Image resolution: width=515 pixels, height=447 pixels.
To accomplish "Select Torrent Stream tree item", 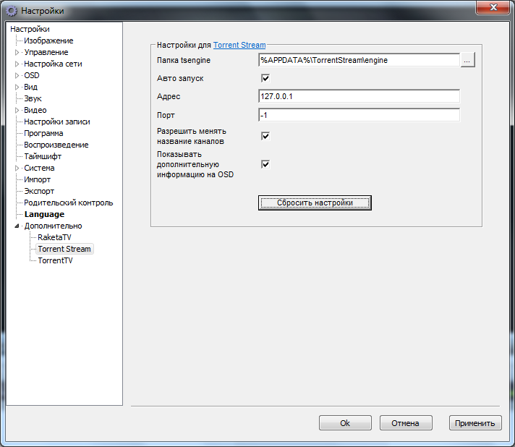I will 64,249.
